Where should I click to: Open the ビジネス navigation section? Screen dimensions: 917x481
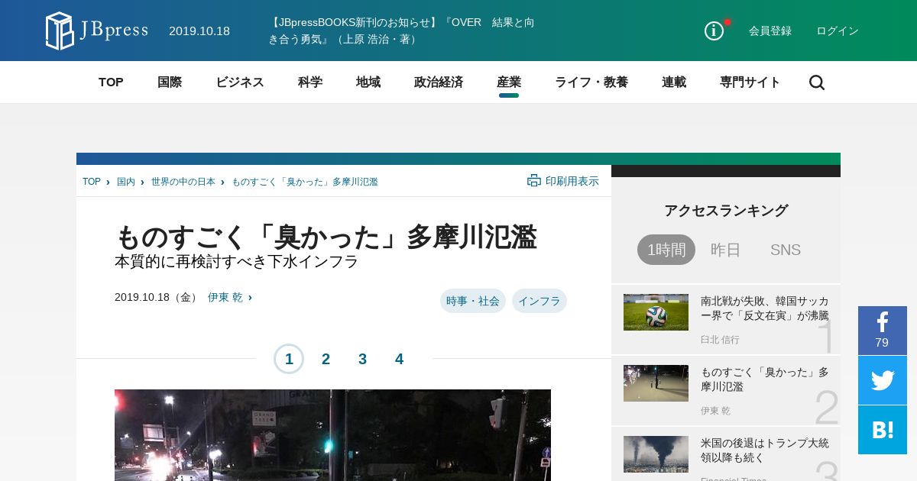[240, 82]
